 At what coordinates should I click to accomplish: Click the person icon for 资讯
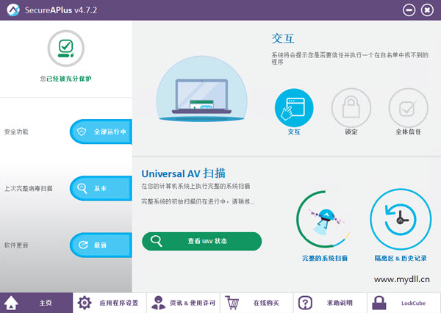(158, 303)
